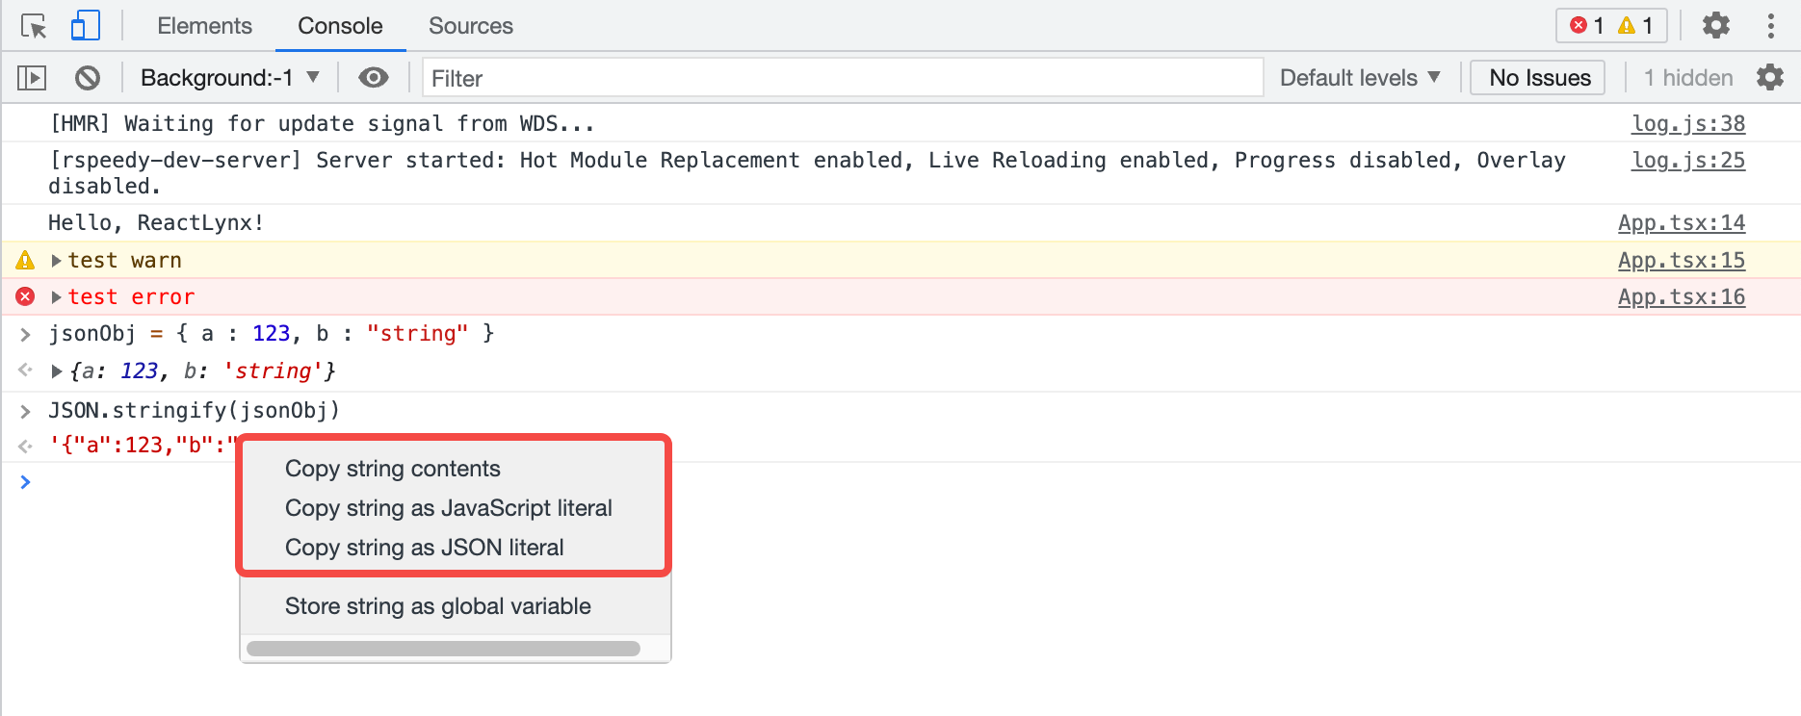The width and height of the screenshot is (1801, 716).
Task: Toggle the live expression eye icon
Action: click(x=374, y=78)
